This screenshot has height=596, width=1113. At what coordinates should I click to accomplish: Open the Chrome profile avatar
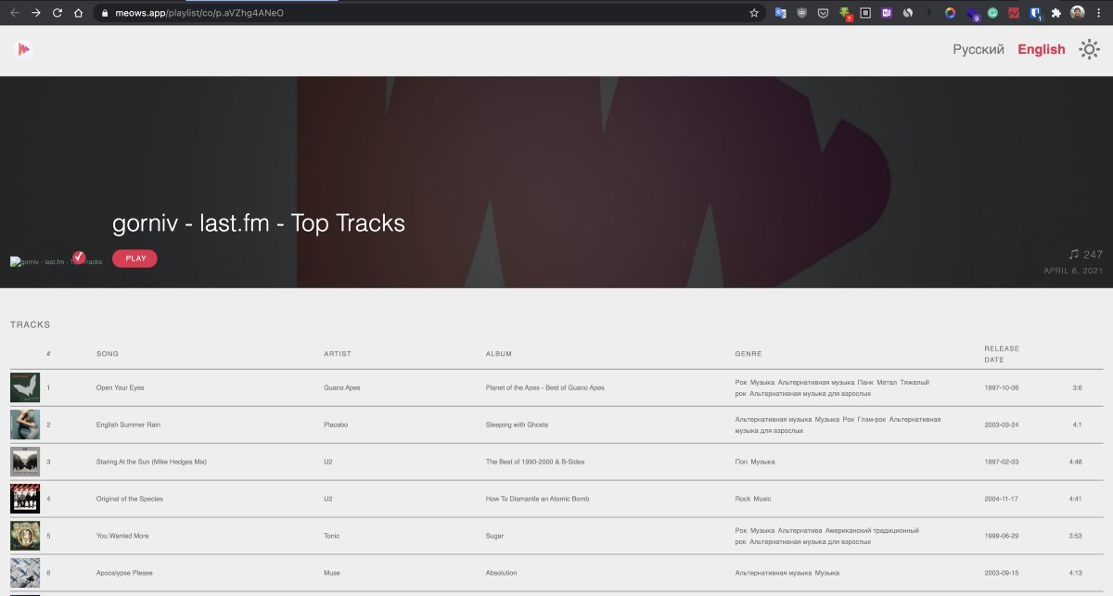tap(1077, 13)
